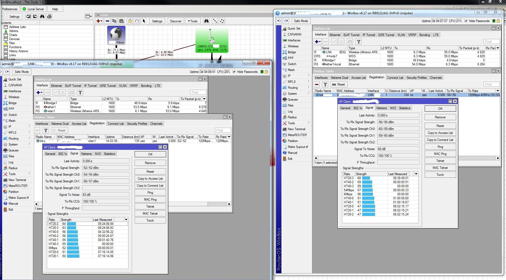Toggle Safe Mode in the CPU 20% WinBox
The image size is (506, 280).
(x=22, y=72)
